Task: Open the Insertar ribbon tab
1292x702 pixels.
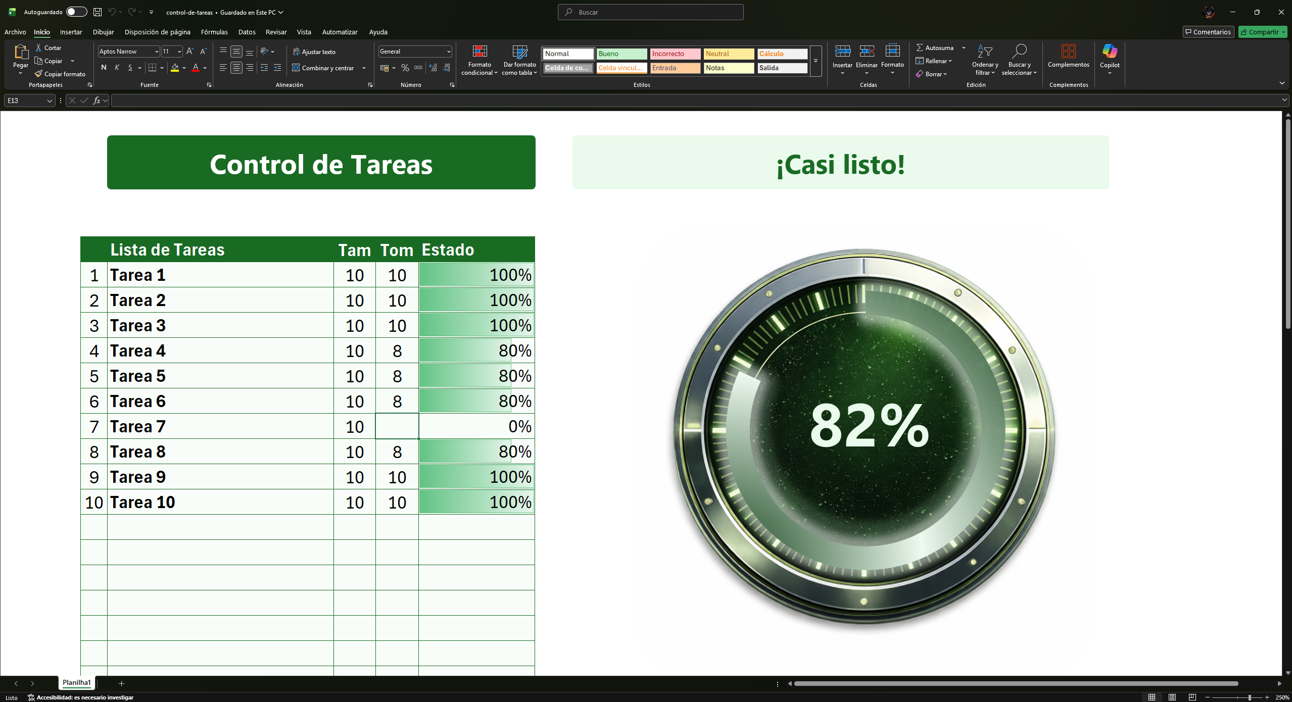Action: pos(71,31)
